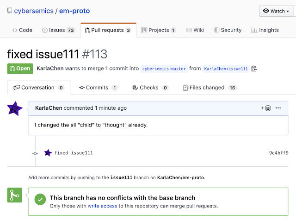
Task: Open the Watch dropdown
Action: 277,11
